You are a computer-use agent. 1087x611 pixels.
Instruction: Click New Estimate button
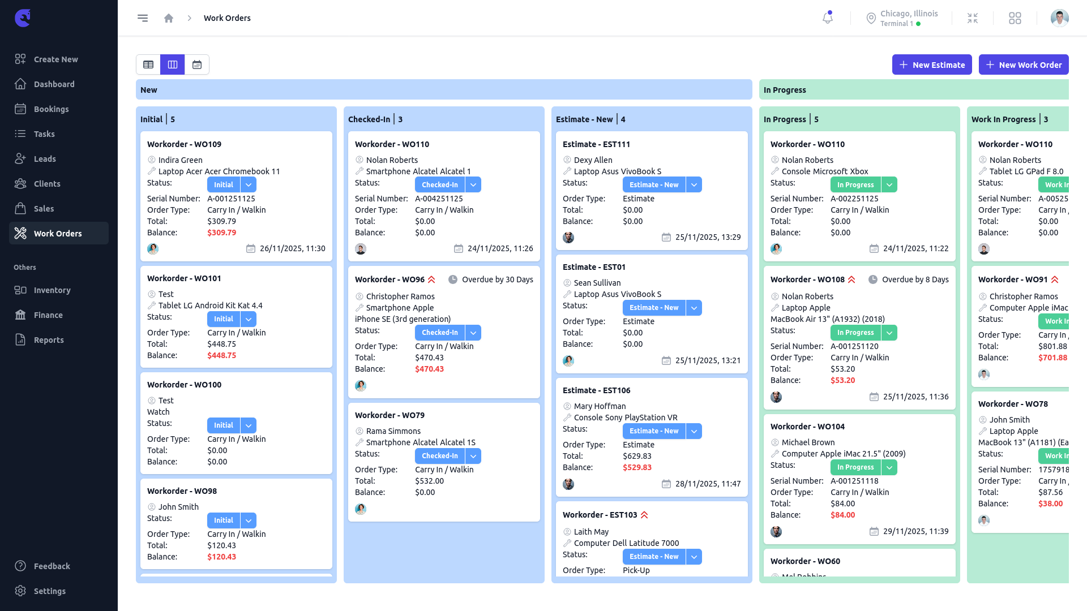click(x=932, y=64)
